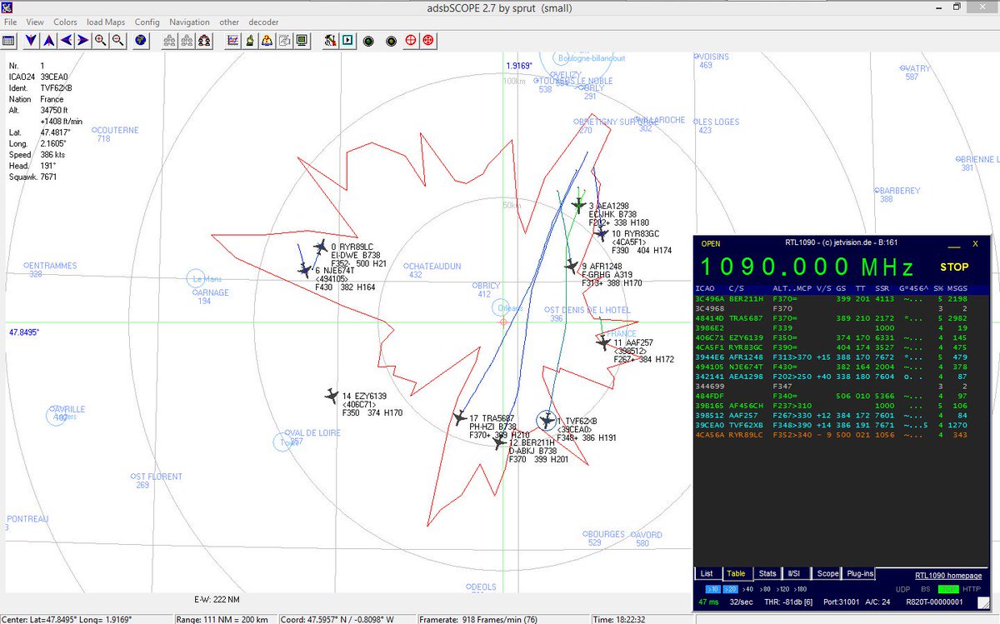The width and height of the screenshot is (1000, 624).
Task: Open the Colors menu
Action: [65, 22]
